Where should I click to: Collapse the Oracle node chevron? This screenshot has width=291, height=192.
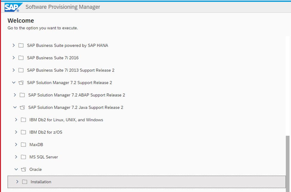click(16, 169)
